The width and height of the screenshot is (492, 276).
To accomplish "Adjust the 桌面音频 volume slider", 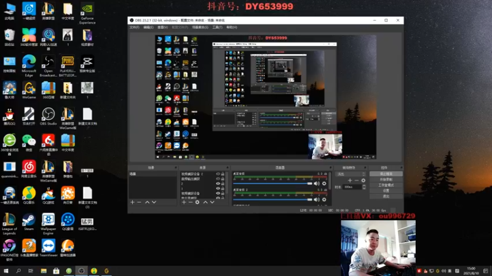I will (272, 183).
